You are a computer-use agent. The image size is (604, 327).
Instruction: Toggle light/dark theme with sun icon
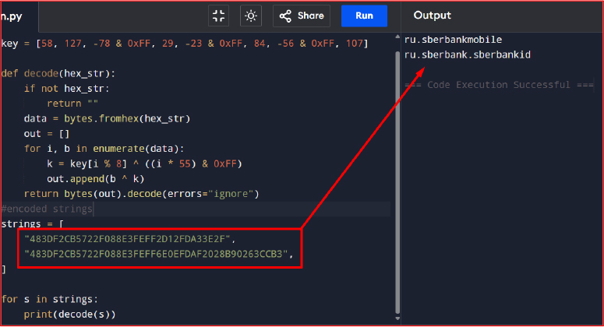coord(251,16)
